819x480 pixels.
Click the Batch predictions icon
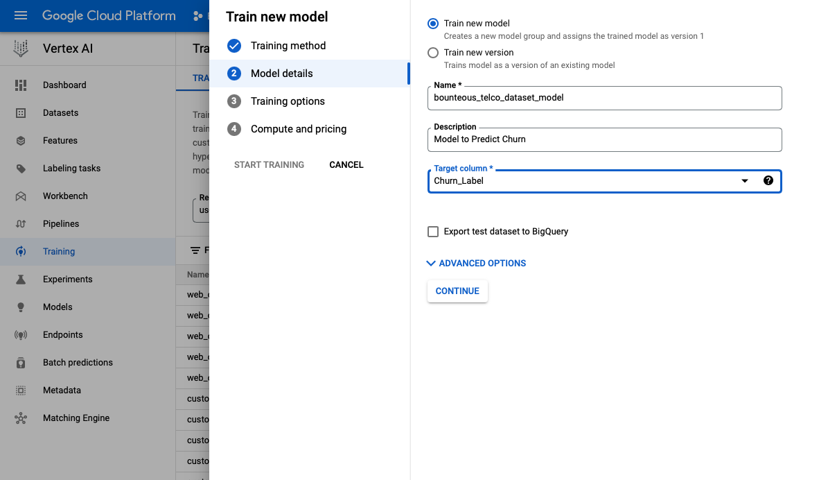click(21, 362)
